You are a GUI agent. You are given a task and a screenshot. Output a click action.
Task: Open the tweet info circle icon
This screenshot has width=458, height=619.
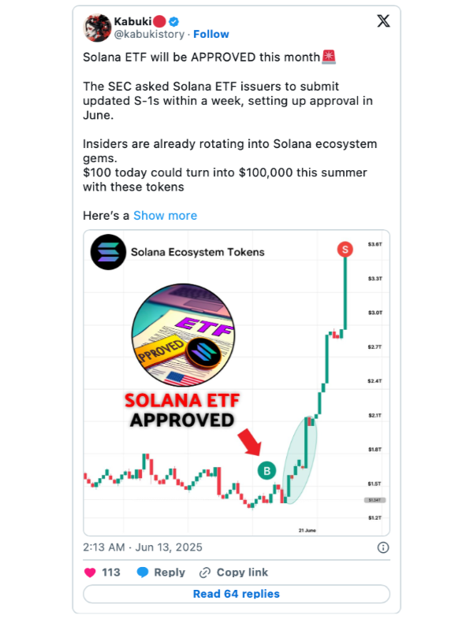(x=383, y=547)
